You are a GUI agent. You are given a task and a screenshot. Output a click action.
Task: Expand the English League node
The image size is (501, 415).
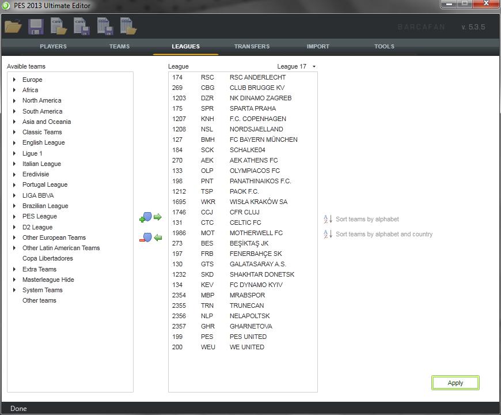pos(14,142)
